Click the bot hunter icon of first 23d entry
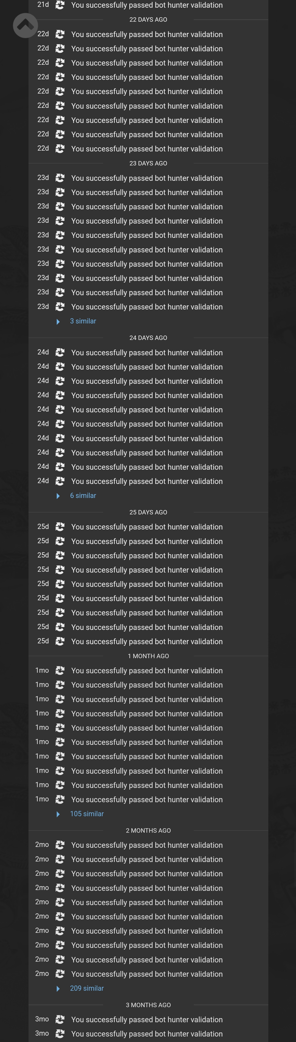This screenshot has height=1042, width=296. 60,178
